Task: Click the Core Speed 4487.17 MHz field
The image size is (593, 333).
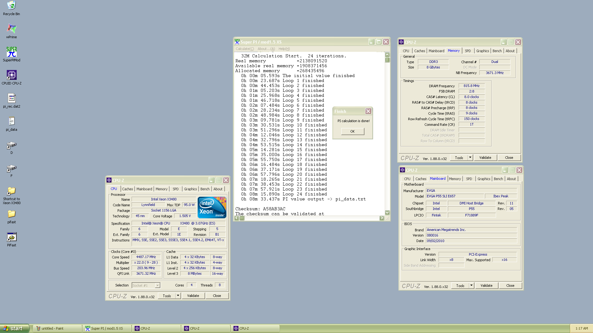Action: (x=146, y=257)
